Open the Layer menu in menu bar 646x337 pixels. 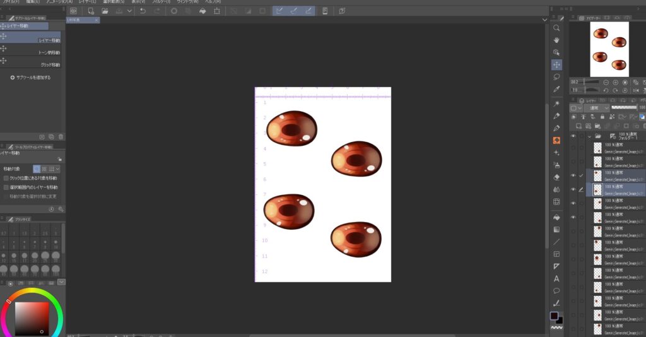point(87,2)
